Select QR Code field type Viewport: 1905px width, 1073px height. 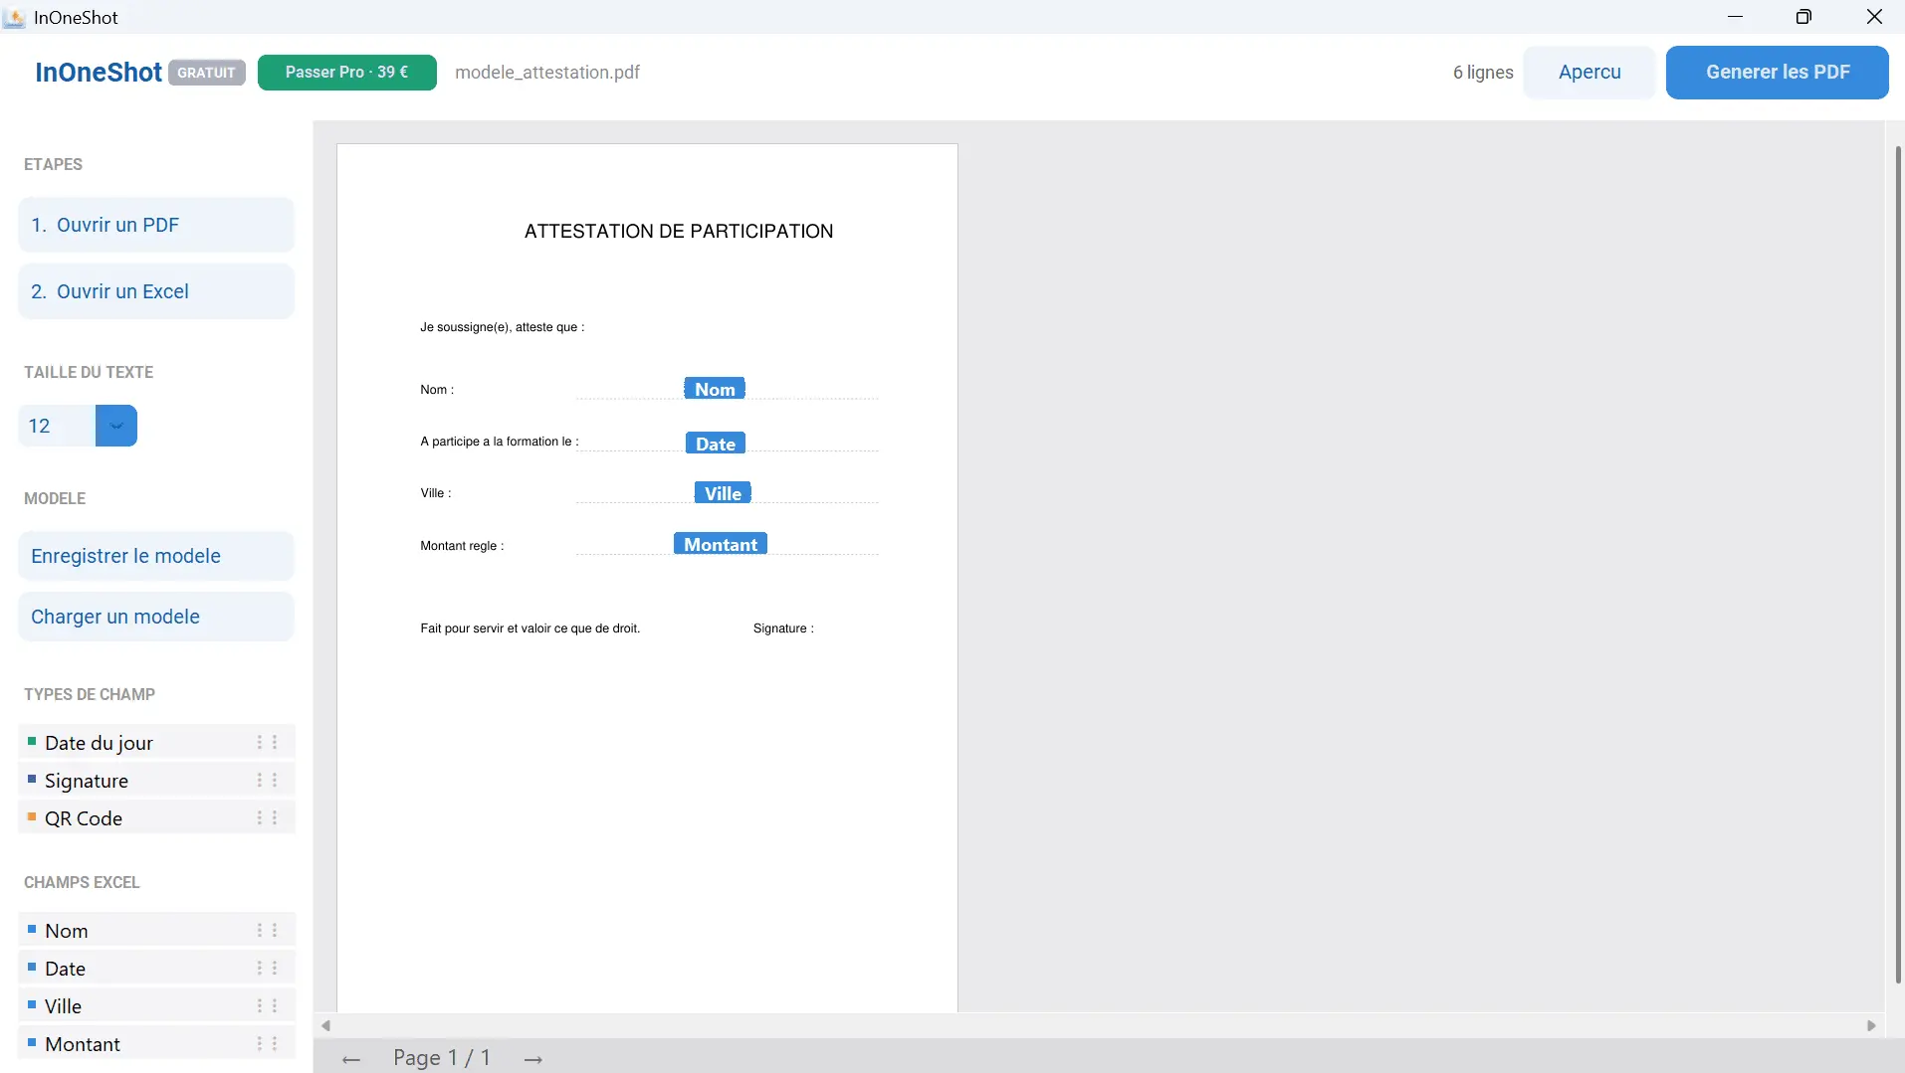pyautogui.click(x=156, y=818)
